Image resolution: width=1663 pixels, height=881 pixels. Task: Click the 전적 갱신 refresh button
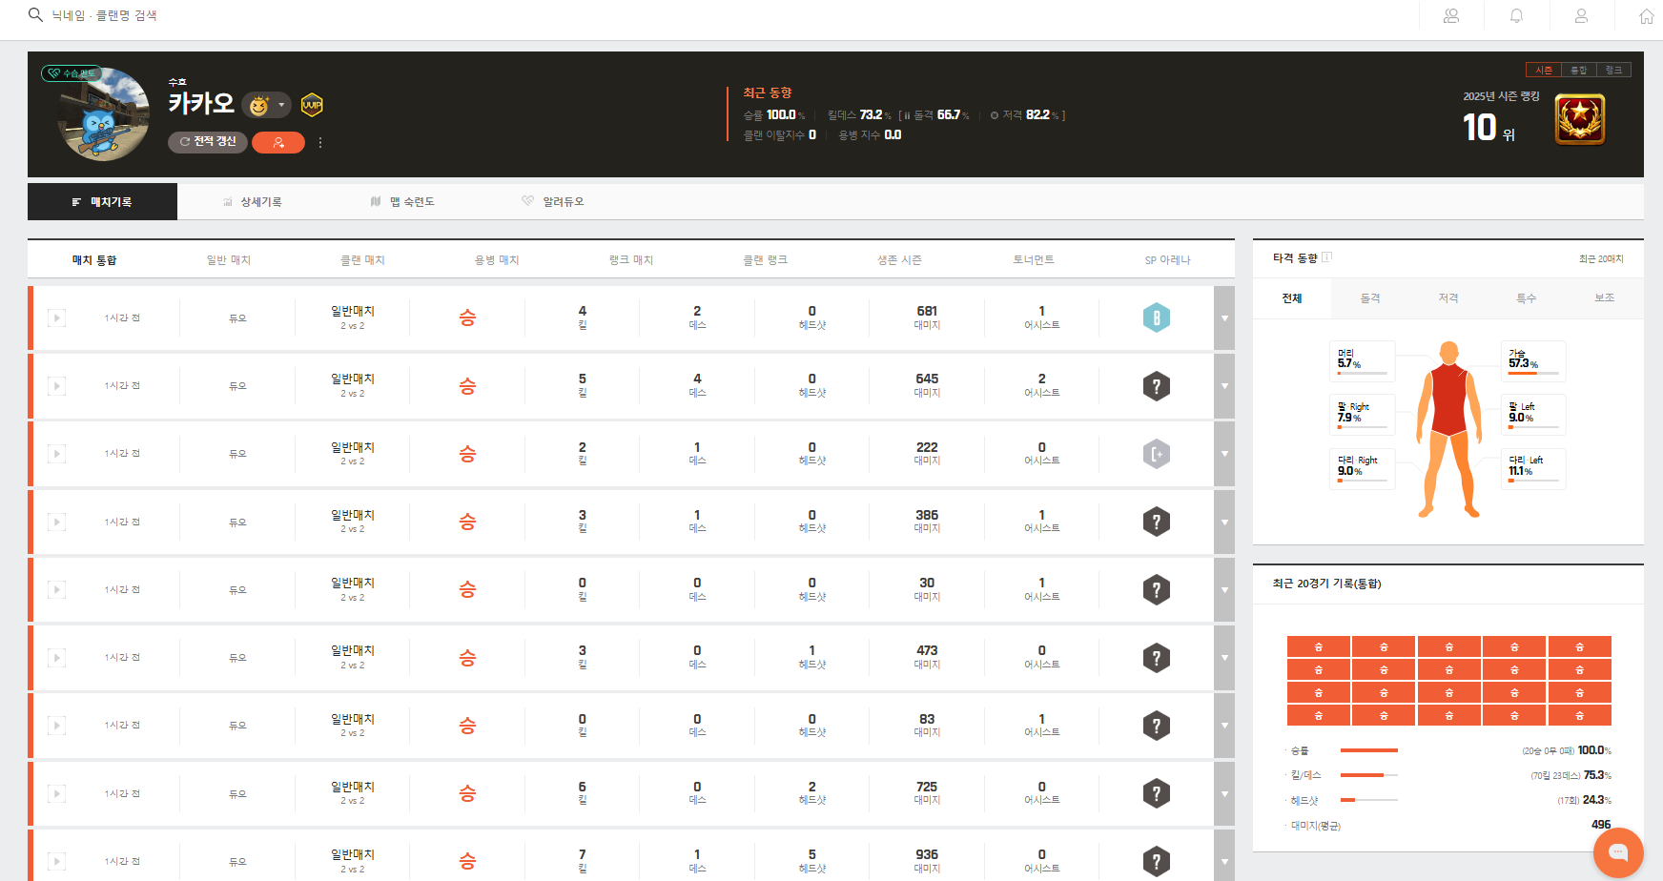[208, 142]
